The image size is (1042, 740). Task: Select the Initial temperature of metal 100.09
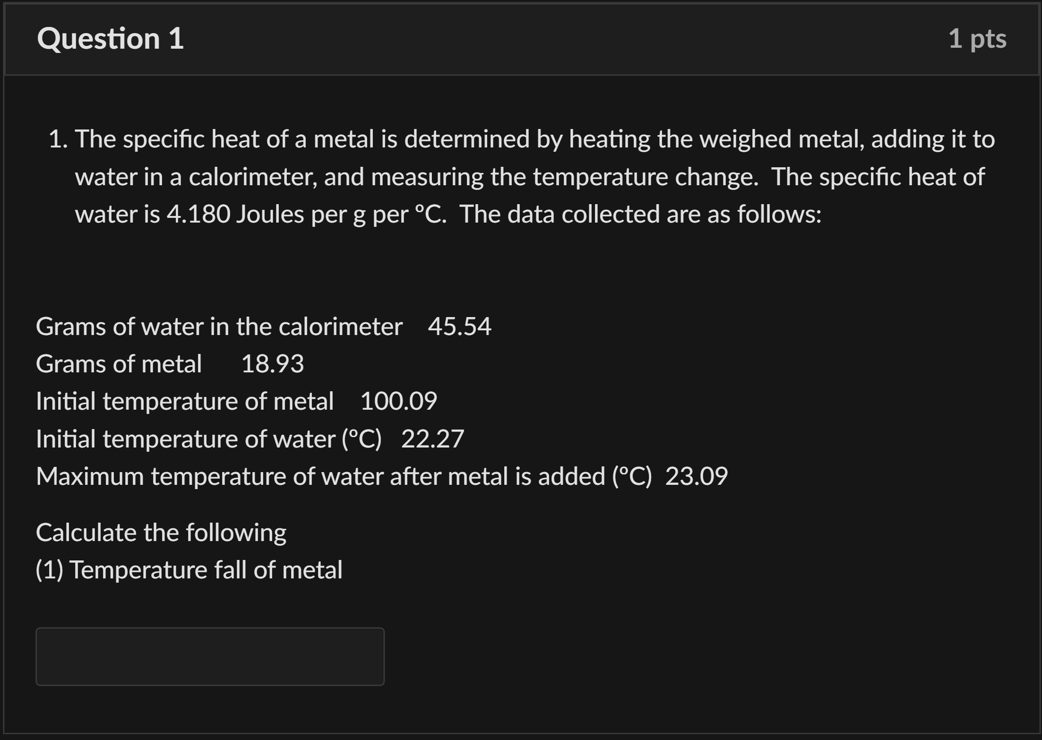(x=398, y=401)
